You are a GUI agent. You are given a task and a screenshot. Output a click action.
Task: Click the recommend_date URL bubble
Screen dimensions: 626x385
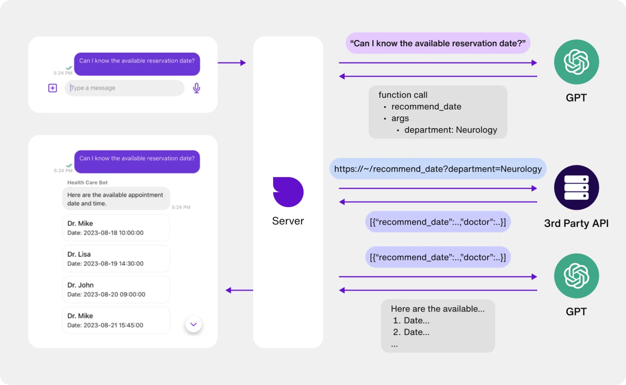(438, 169)
